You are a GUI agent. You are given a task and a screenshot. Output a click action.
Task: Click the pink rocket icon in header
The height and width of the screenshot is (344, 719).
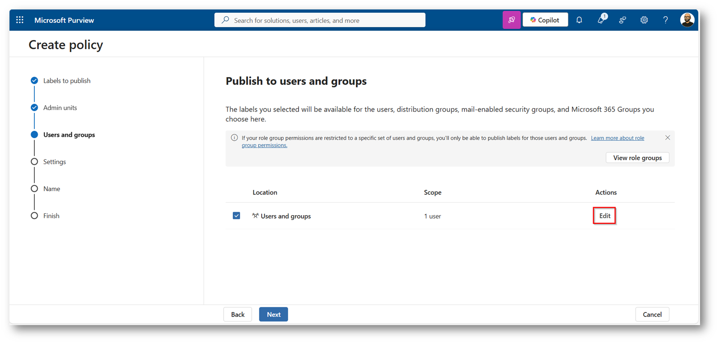point(512,20)
